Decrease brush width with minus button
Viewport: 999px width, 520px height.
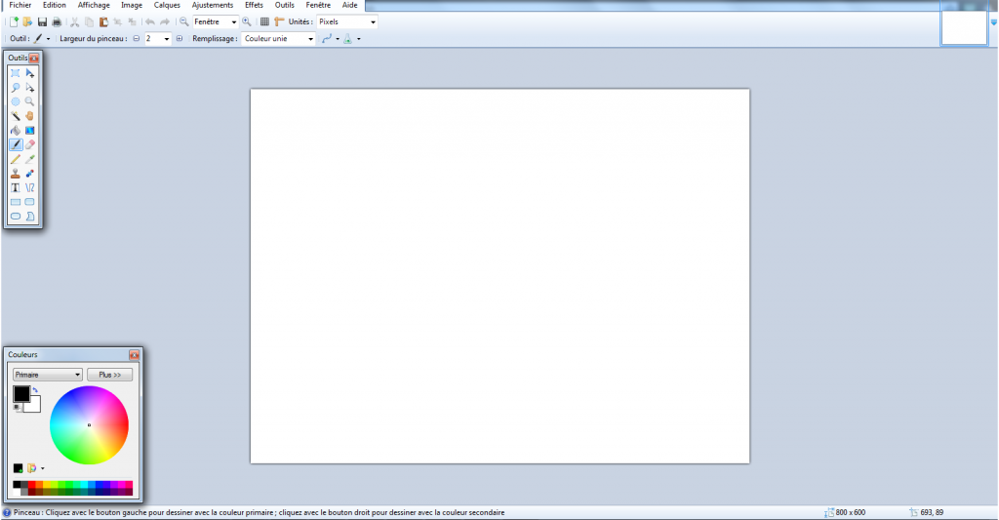(137, 39)
